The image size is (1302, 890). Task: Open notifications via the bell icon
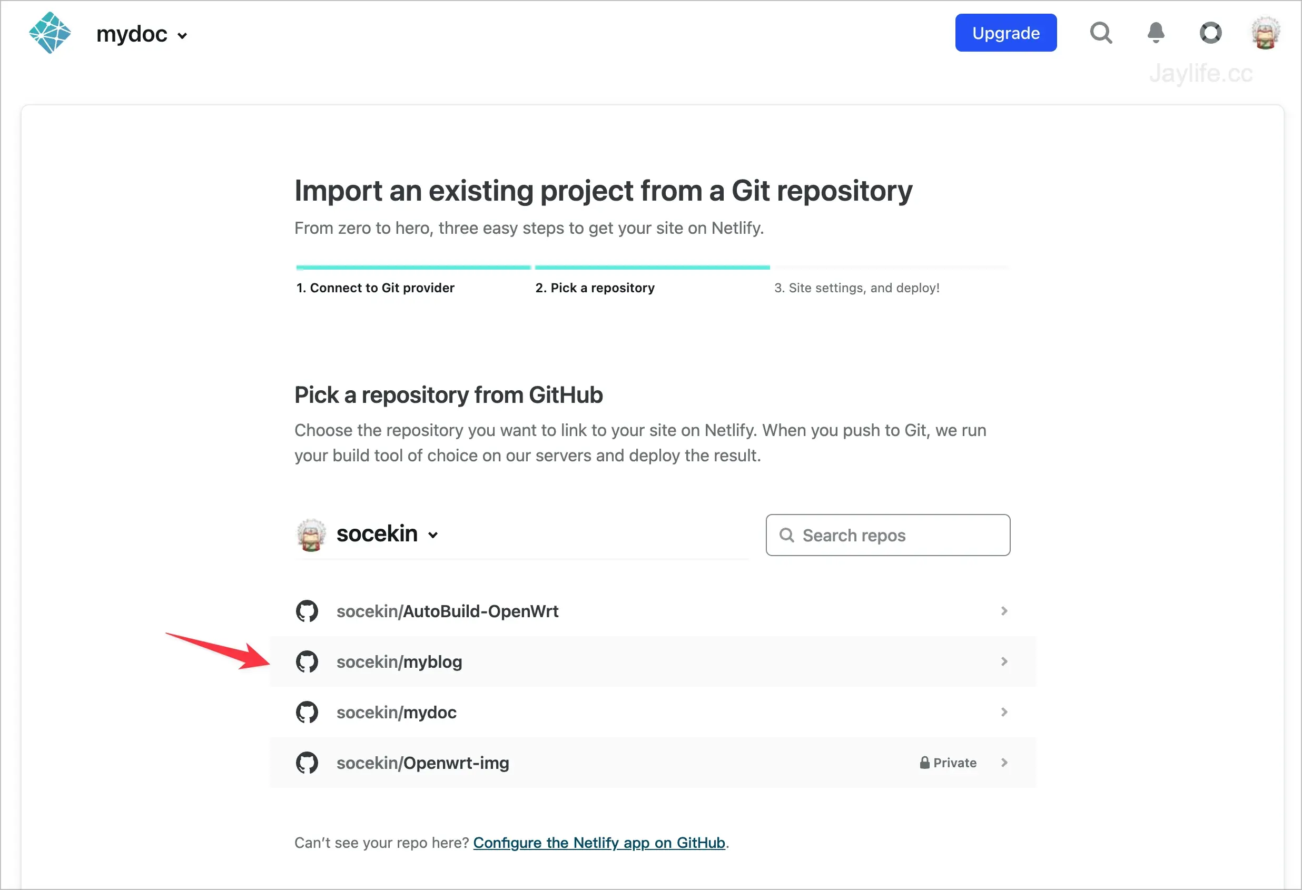(1155, 33)
